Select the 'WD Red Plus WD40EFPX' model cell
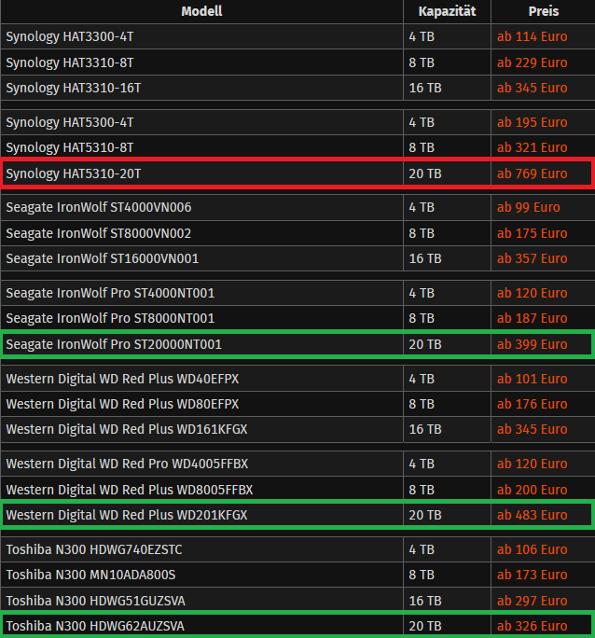 point(201,380)
